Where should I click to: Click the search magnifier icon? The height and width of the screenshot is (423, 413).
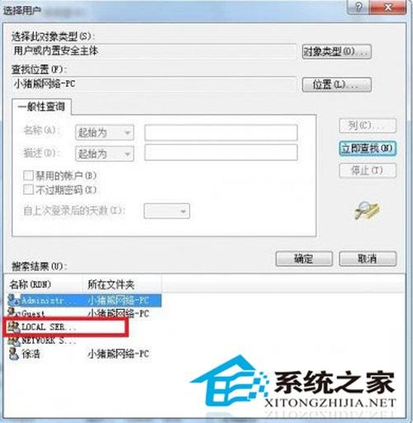tap(367, 211)
